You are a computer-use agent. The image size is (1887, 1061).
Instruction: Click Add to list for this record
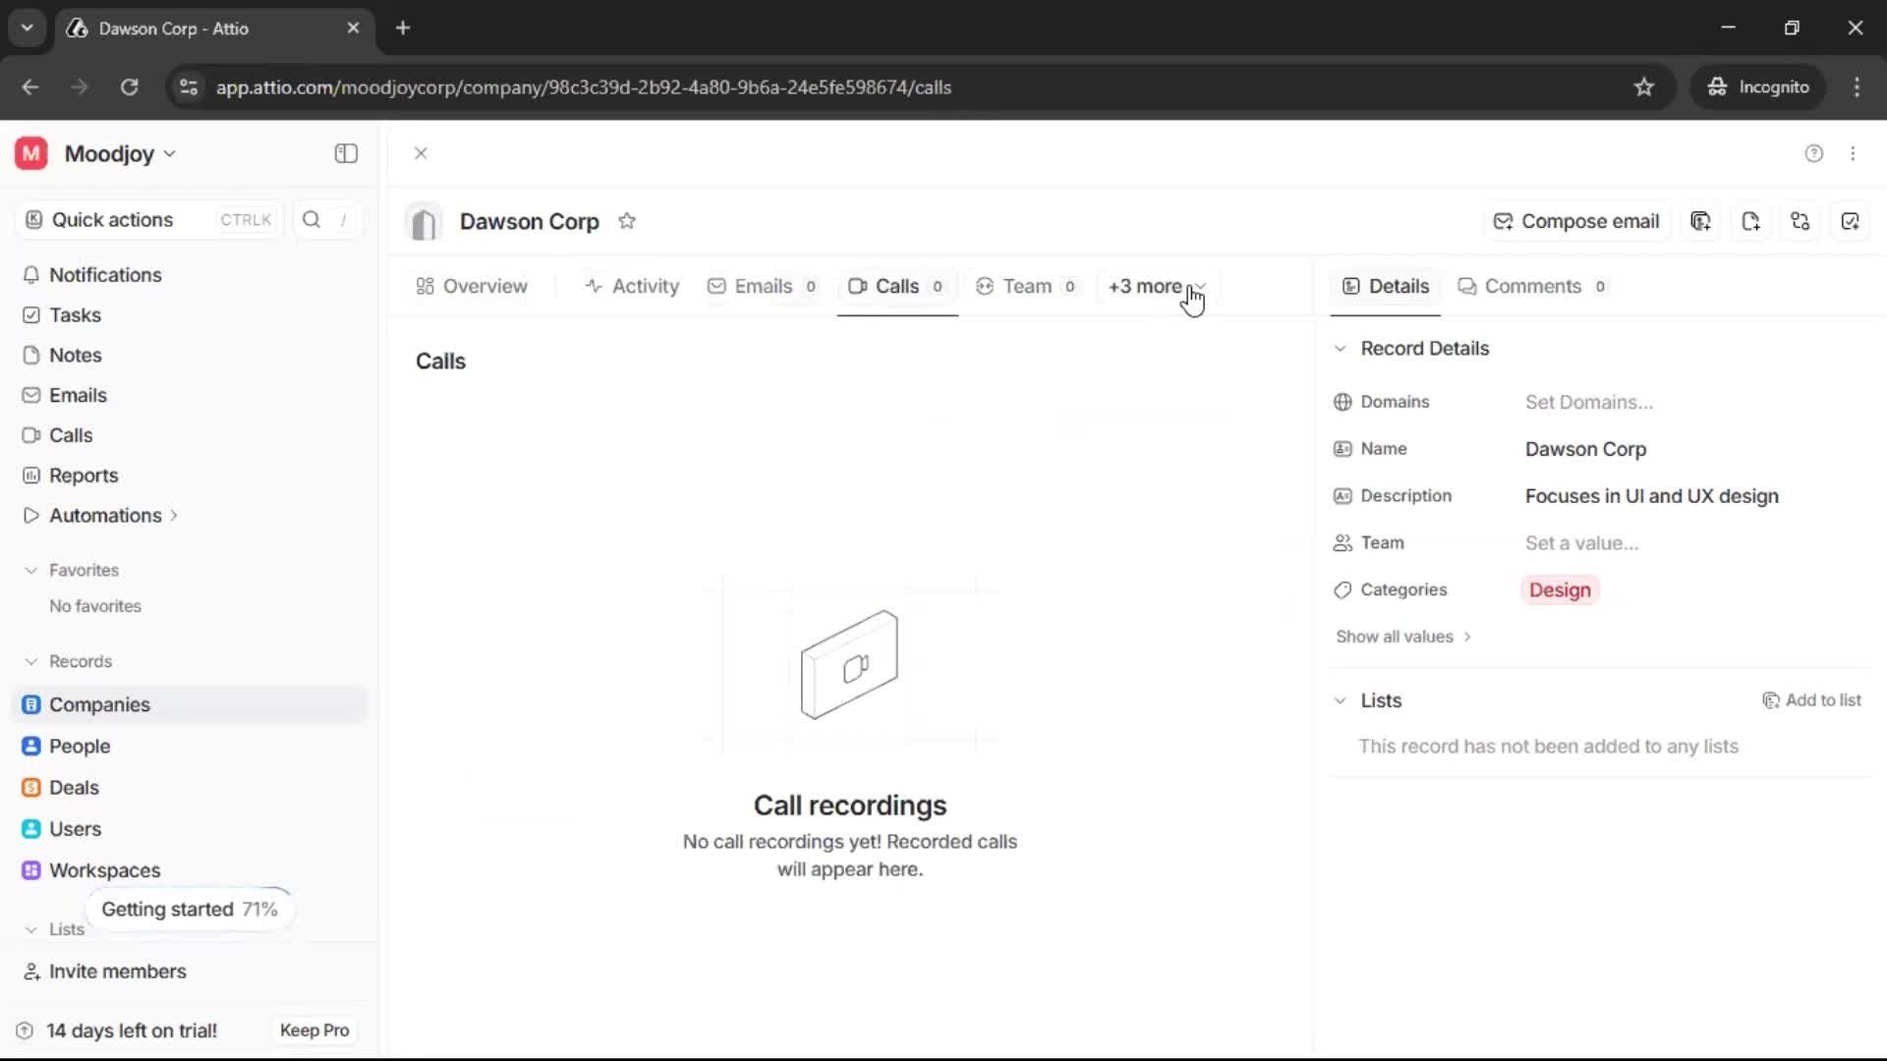tap(1812, 699)
